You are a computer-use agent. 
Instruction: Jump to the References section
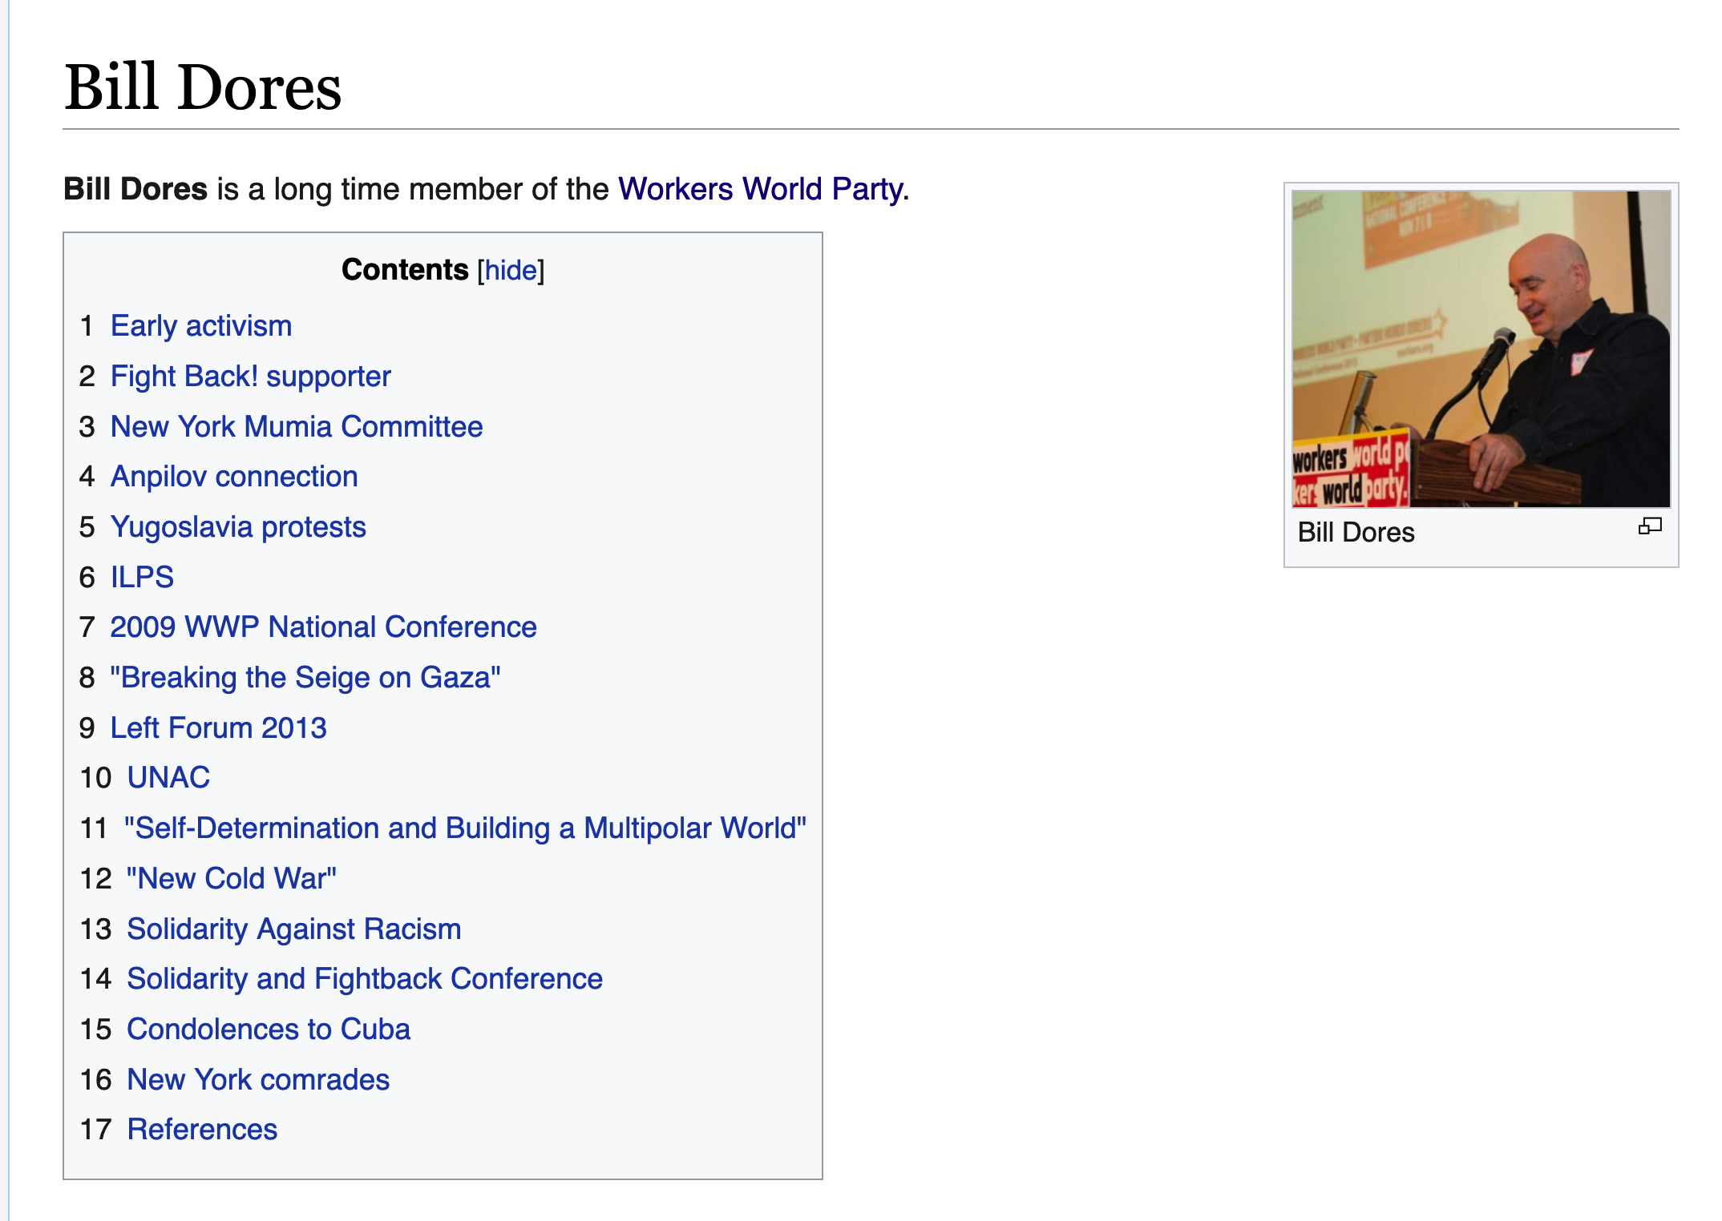[202, 1130]
